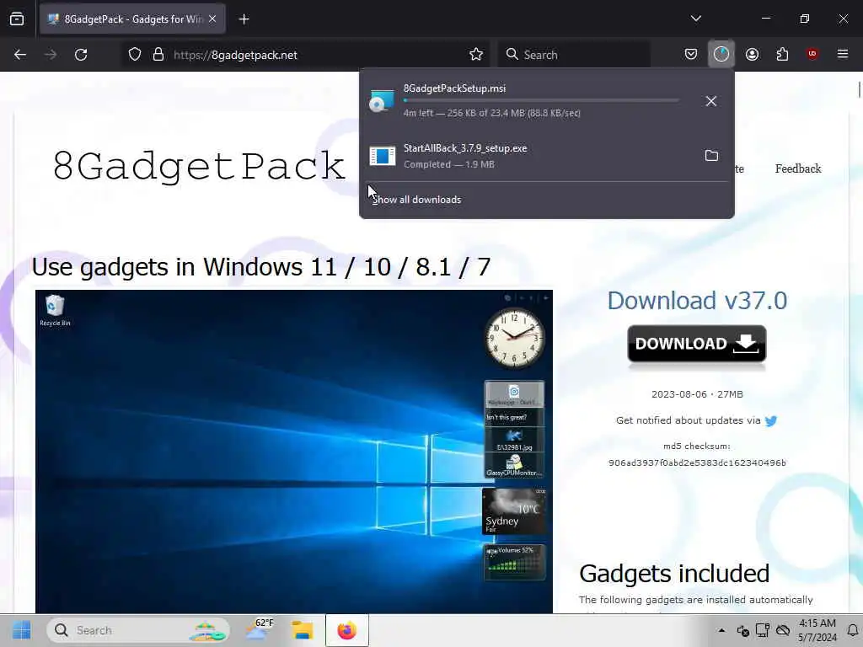Go forward to next page

(x=50, y=55)
